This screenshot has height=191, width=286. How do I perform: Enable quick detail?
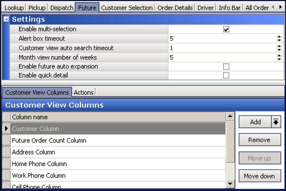226,75
